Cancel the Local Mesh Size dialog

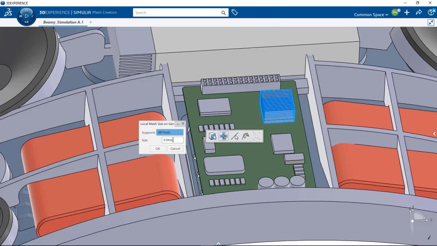tap(175, 149)
